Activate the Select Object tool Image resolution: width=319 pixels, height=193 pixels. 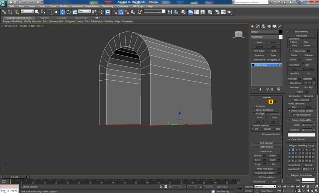coord(37,12)
